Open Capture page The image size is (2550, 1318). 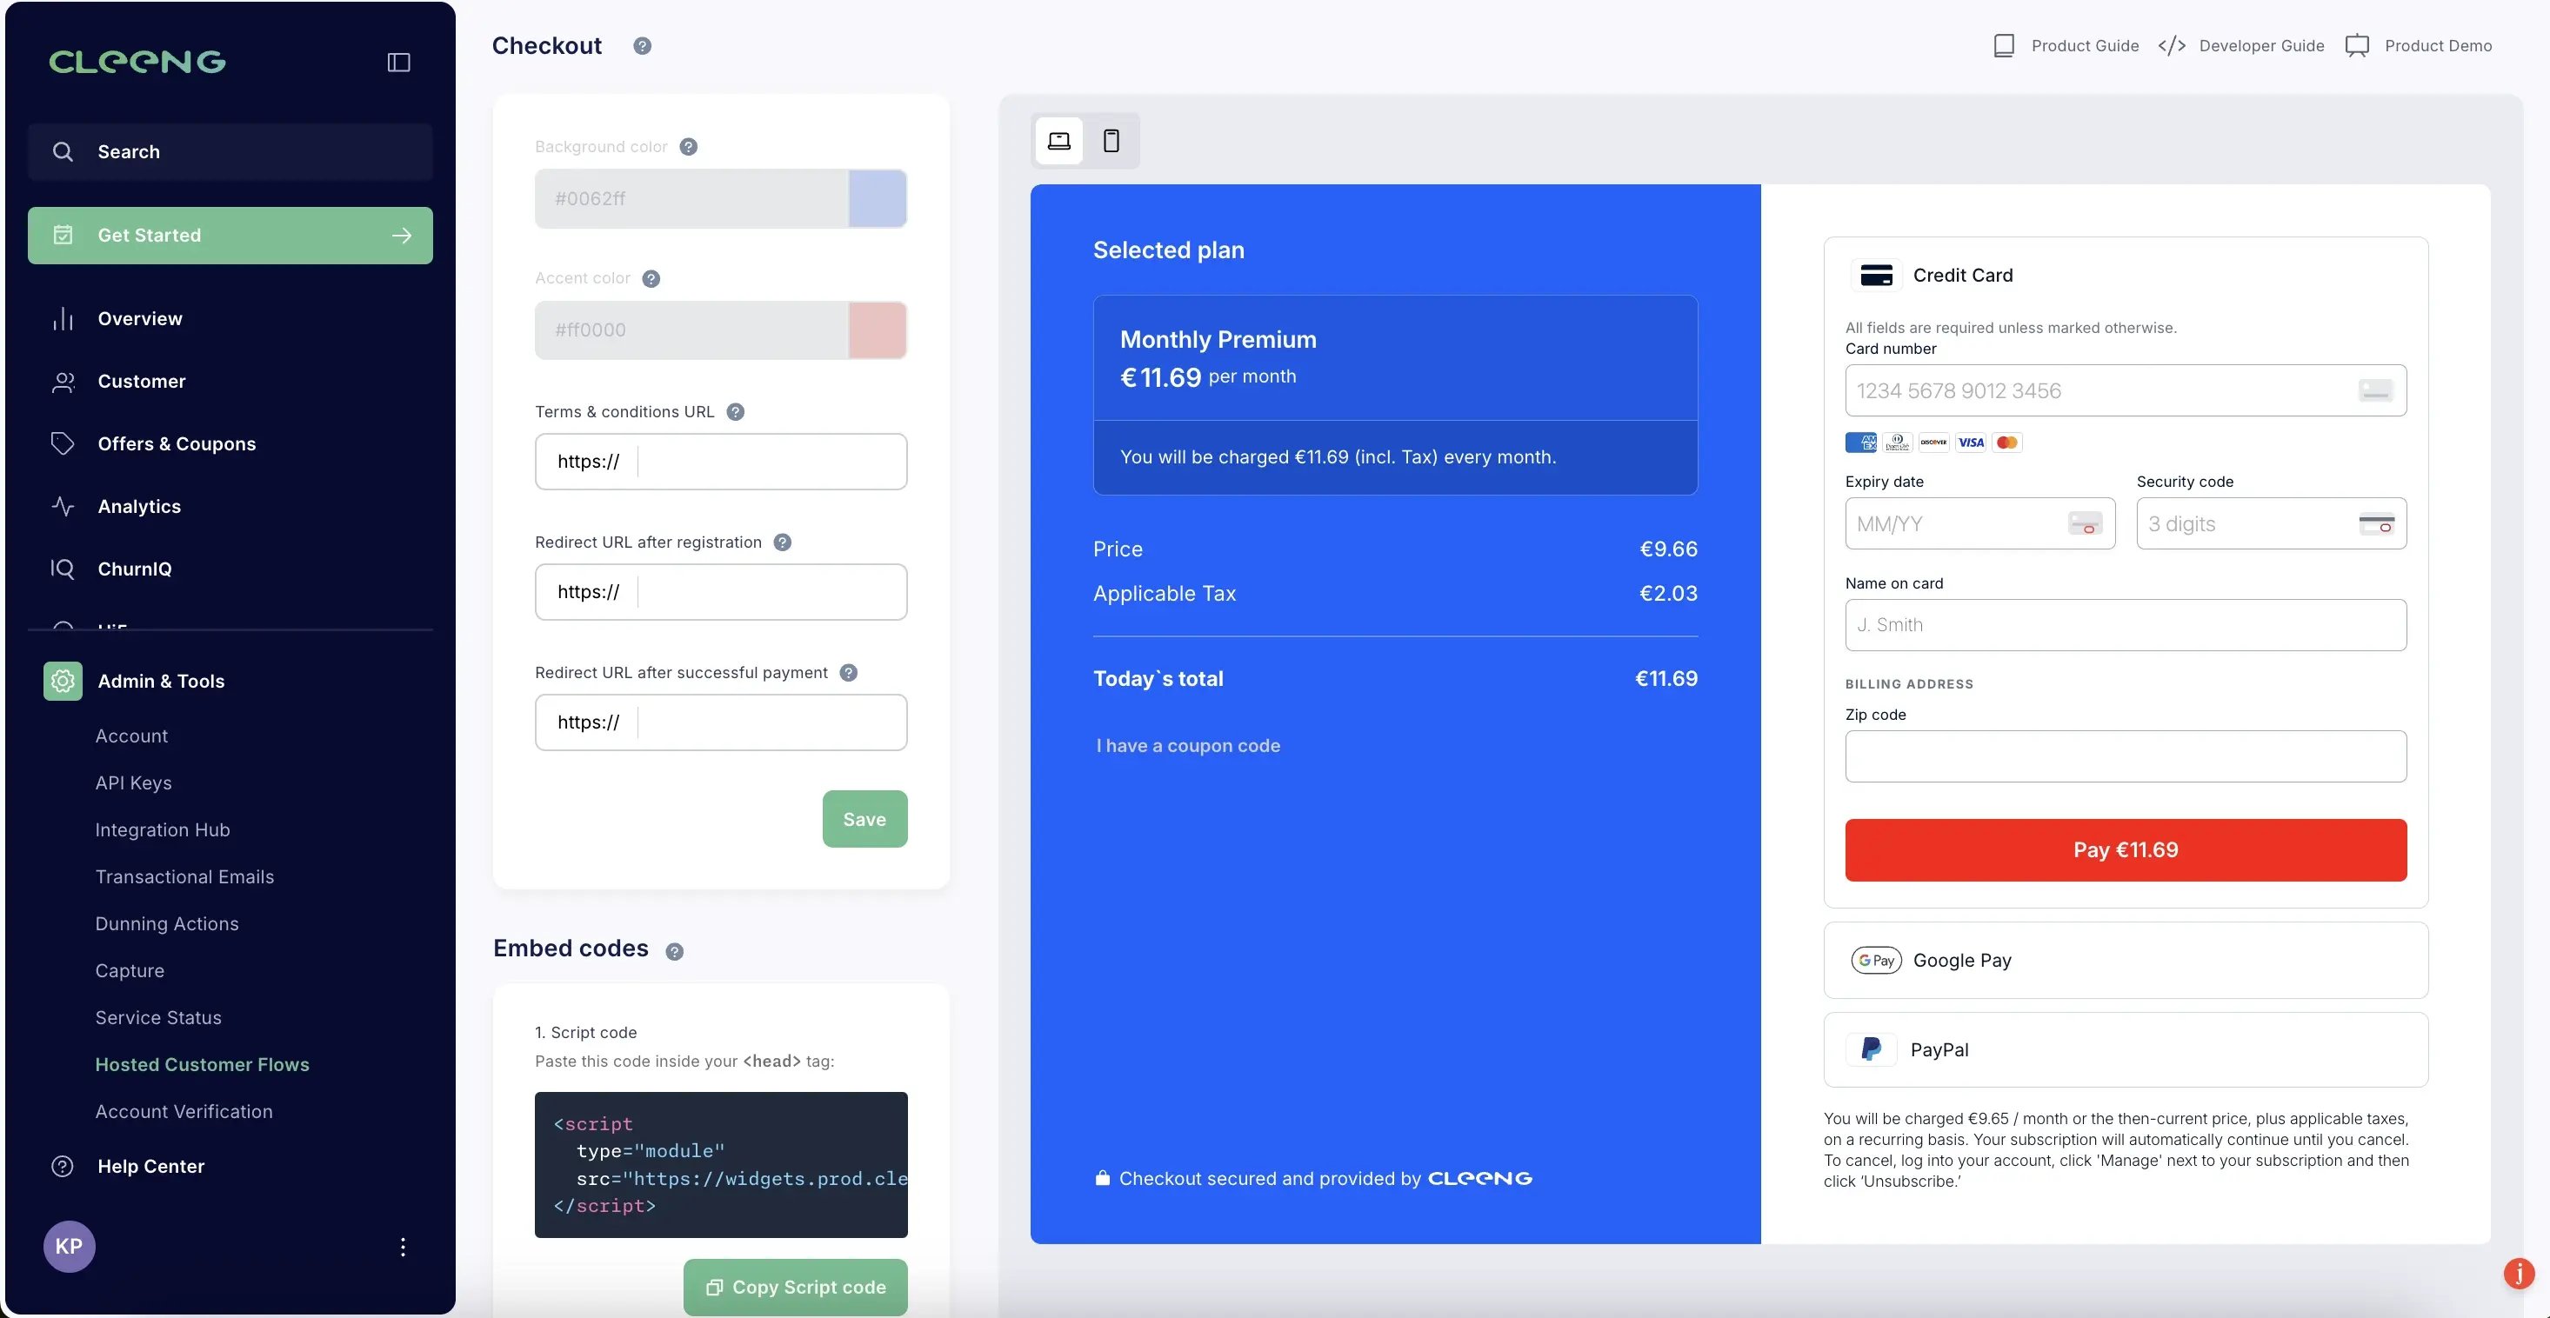coord(130,971)
